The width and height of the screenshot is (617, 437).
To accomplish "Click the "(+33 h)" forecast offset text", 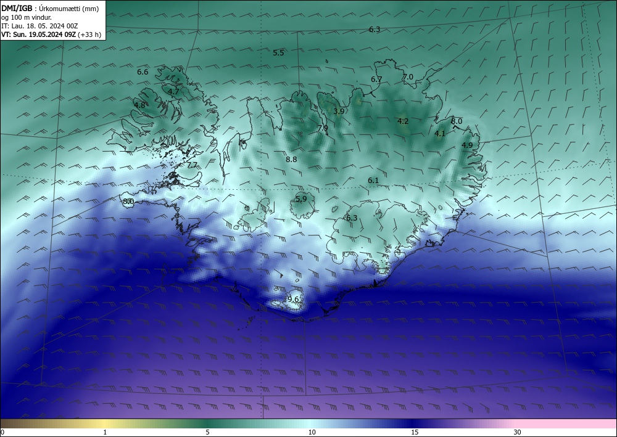I will coord(89,35).
